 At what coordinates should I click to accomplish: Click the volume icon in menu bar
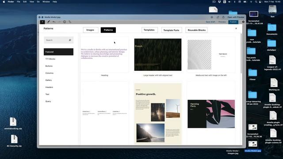pos(229,2)
